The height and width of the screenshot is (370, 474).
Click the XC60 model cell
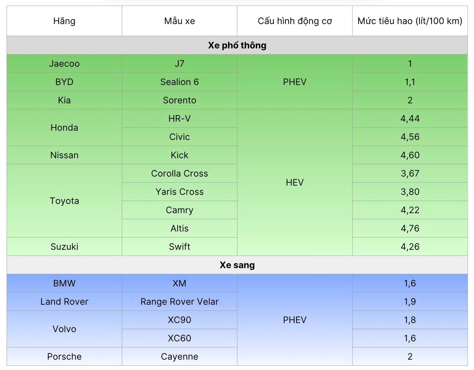coord(179,338)
